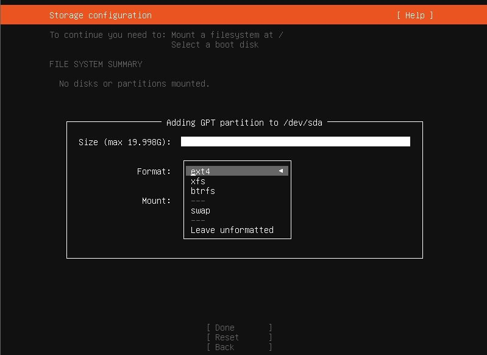Click the 'FILE SYSTEM SUMMARY' heading
Image resolution: width=487 pixels, height=355 pixels.
[x=96, y=64]
